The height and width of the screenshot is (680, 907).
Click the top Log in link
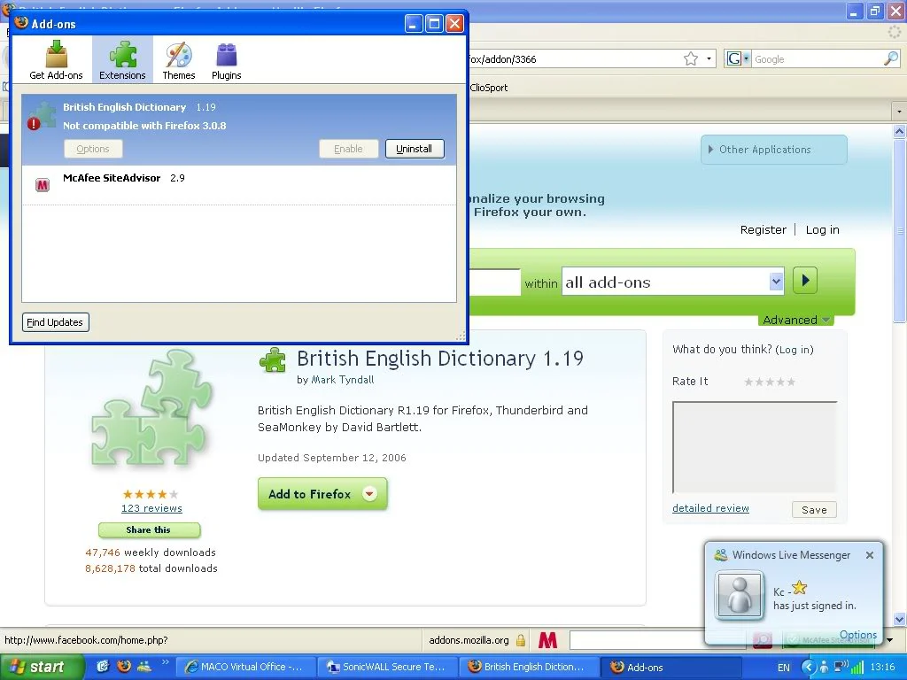tap(822, 229)
